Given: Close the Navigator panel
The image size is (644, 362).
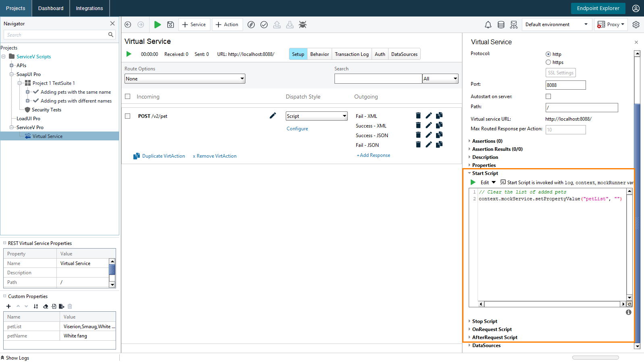Looking at the screenshot, I should [x=112, y=23].
